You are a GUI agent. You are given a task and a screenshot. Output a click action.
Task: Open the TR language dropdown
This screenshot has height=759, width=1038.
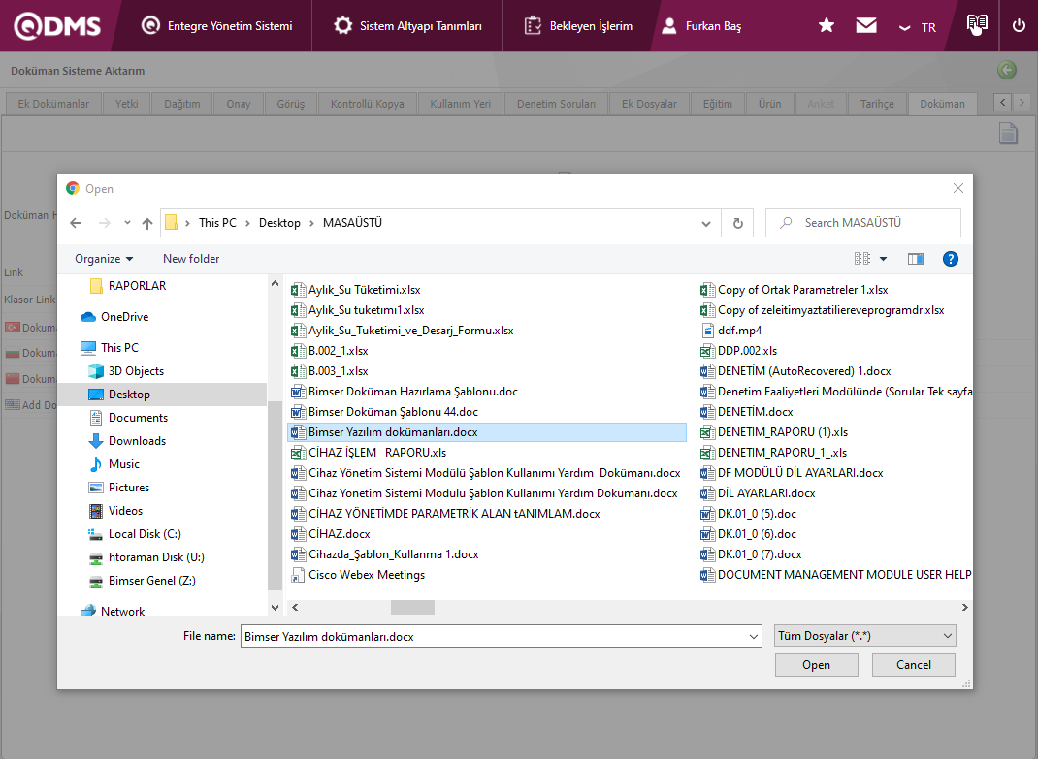917,27
